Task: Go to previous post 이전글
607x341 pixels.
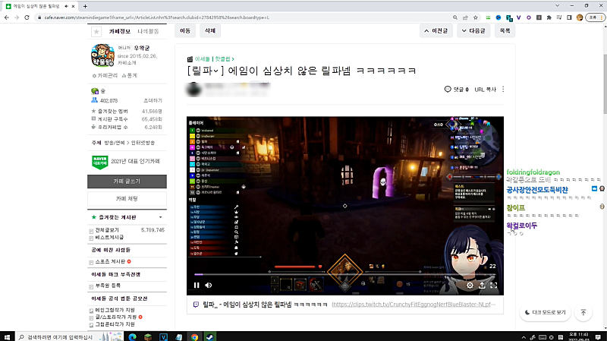Action: 436,30
